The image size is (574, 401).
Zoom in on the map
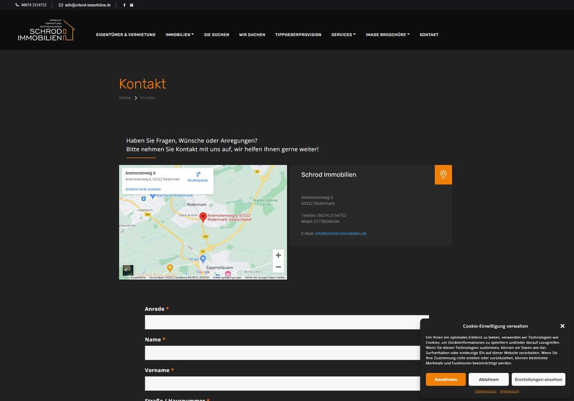click(x=278, y=255)
